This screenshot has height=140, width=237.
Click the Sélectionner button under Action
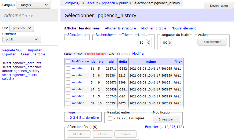pyautogui.click(x=212, y=42)
